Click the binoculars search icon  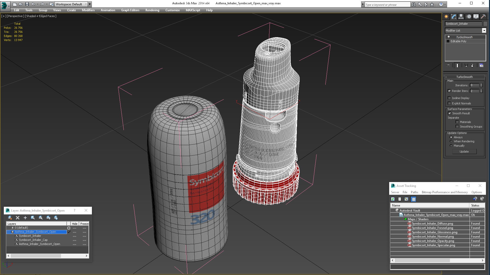coord(414,4)
